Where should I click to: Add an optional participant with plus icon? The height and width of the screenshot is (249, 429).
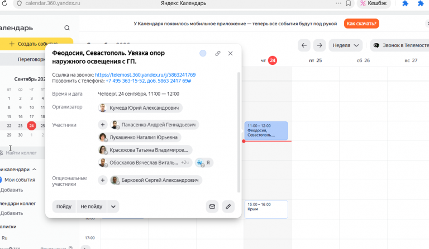tap(103, 180)
